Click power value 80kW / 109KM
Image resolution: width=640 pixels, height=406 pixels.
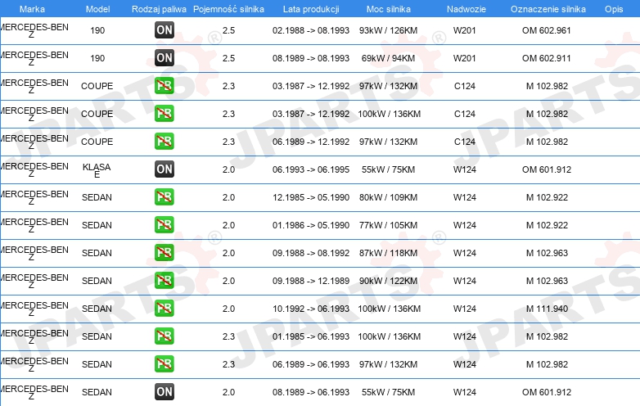[388, 197]
